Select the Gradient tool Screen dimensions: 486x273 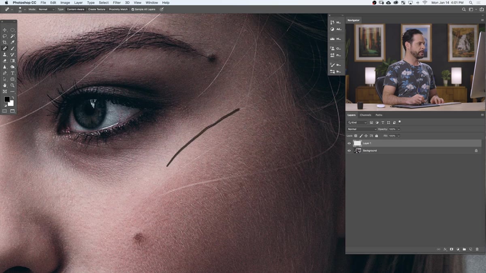click(x=13, y=61)
